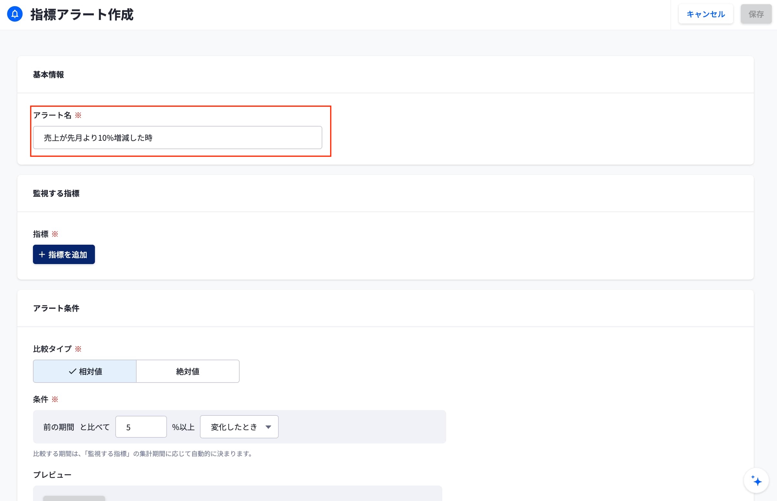
Task: Open the AI assistant sparkle button
Action: click(x=756, y=481)
